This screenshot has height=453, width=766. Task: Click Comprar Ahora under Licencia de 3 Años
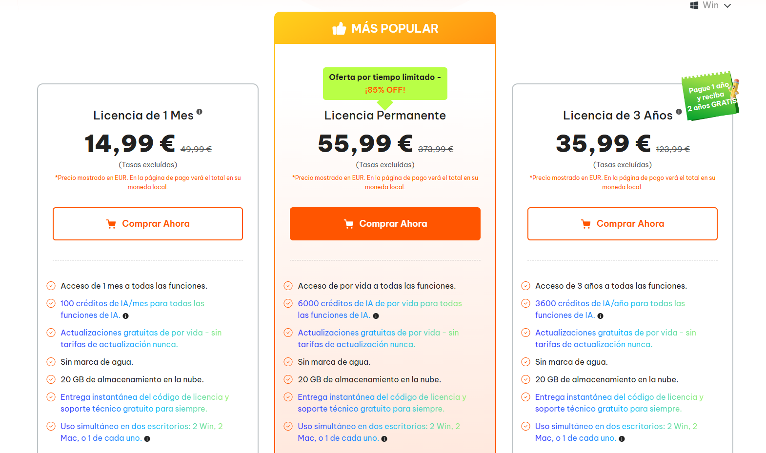622,224
